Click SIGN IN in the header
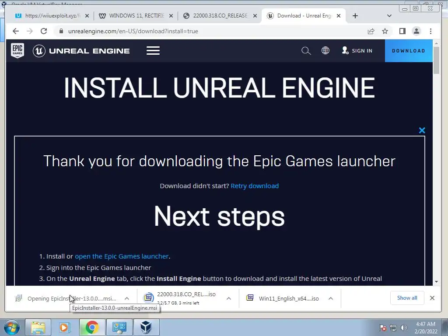Screen dimensions: 448x336 357,51
